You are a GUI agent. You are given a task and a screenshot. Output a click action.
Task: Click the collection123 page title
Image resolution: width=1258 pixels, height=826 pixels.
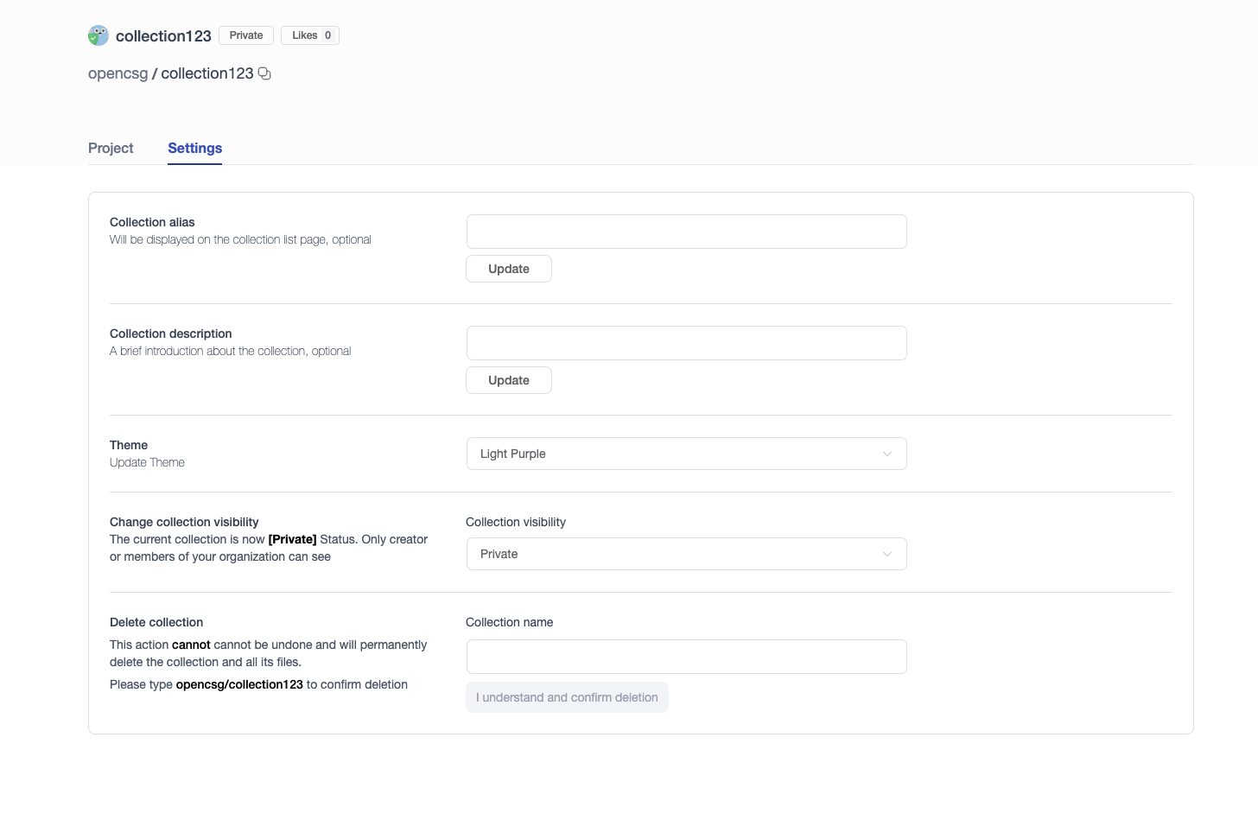(163, 36)
